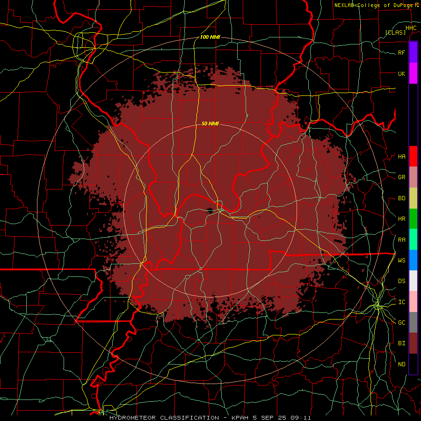Click the 'WS' legend label
421x421 pixels.
[x=401, y=261]
